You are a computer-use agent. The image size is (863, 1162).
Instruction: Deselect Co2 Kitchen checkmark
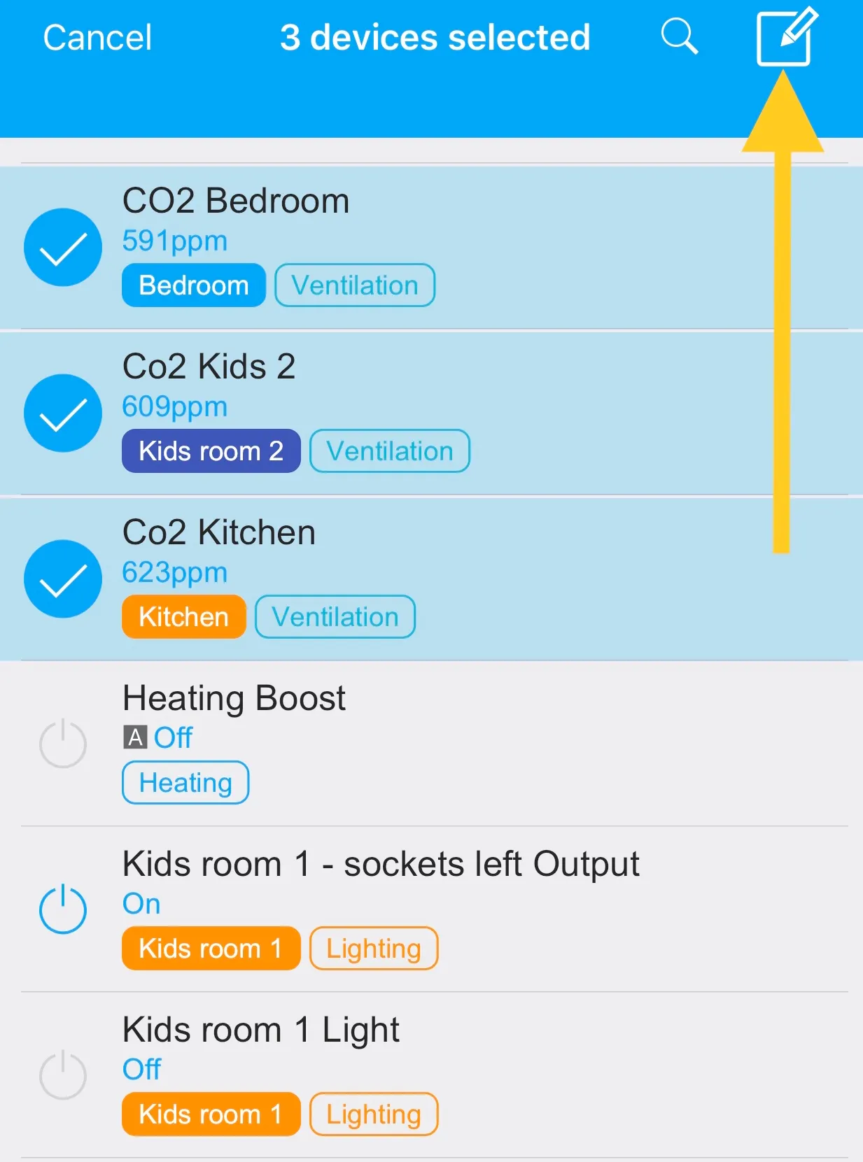click(x=63, y=579)
